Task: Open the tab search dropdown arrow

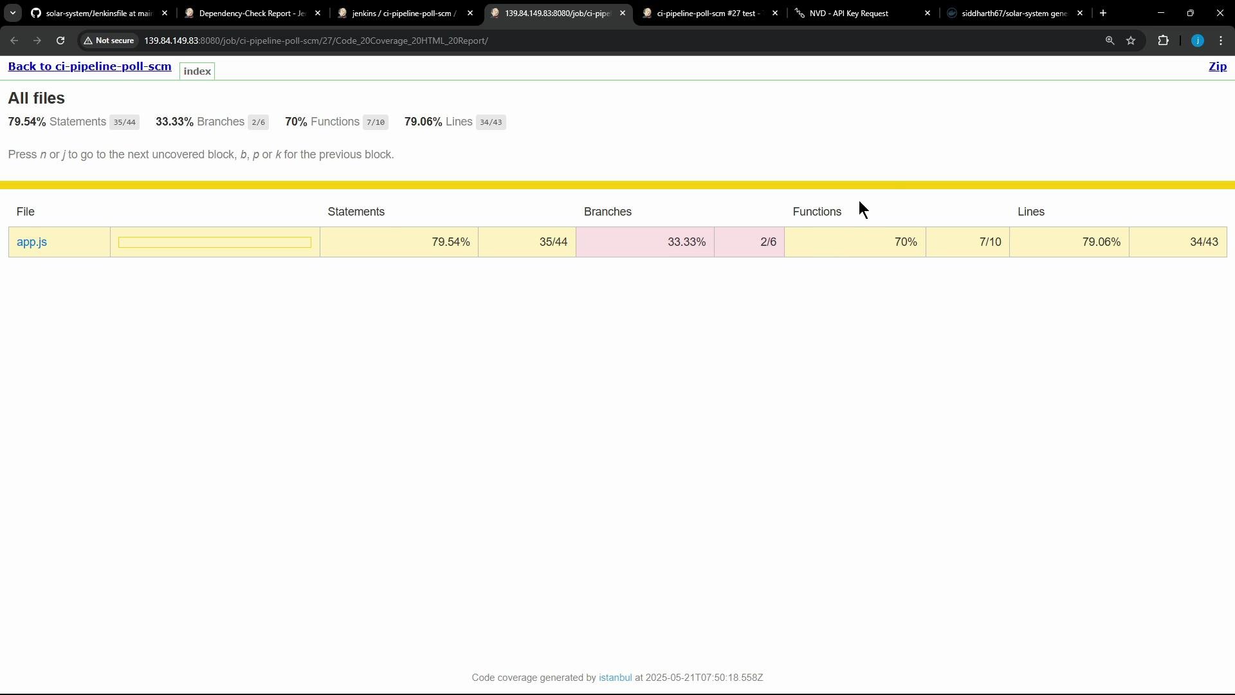Action: pyautogui.click(x=12, y=13)
